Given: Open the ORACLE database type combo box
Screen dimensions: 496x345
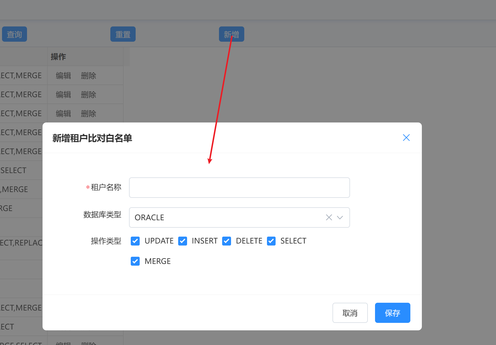Looking at the screenshot, I should tap(224, 217).
